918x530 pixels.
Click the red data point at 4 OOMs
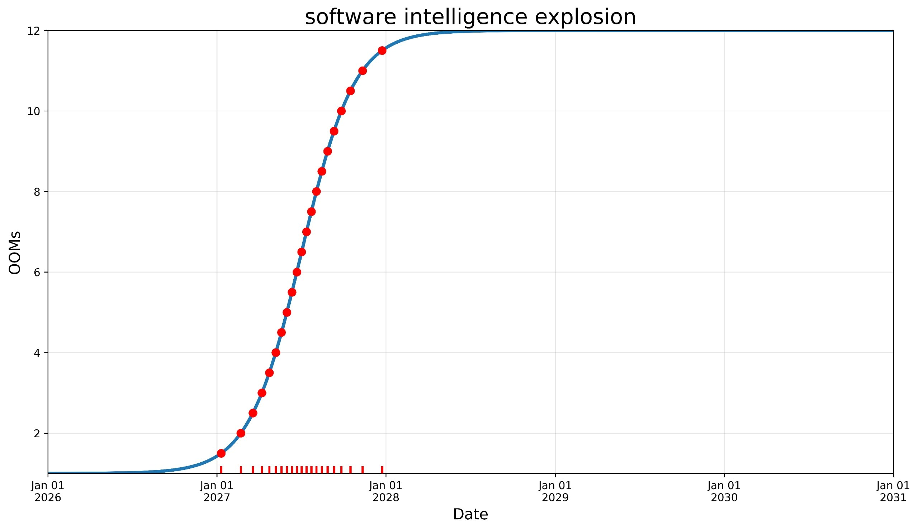[x=276, y=352]
